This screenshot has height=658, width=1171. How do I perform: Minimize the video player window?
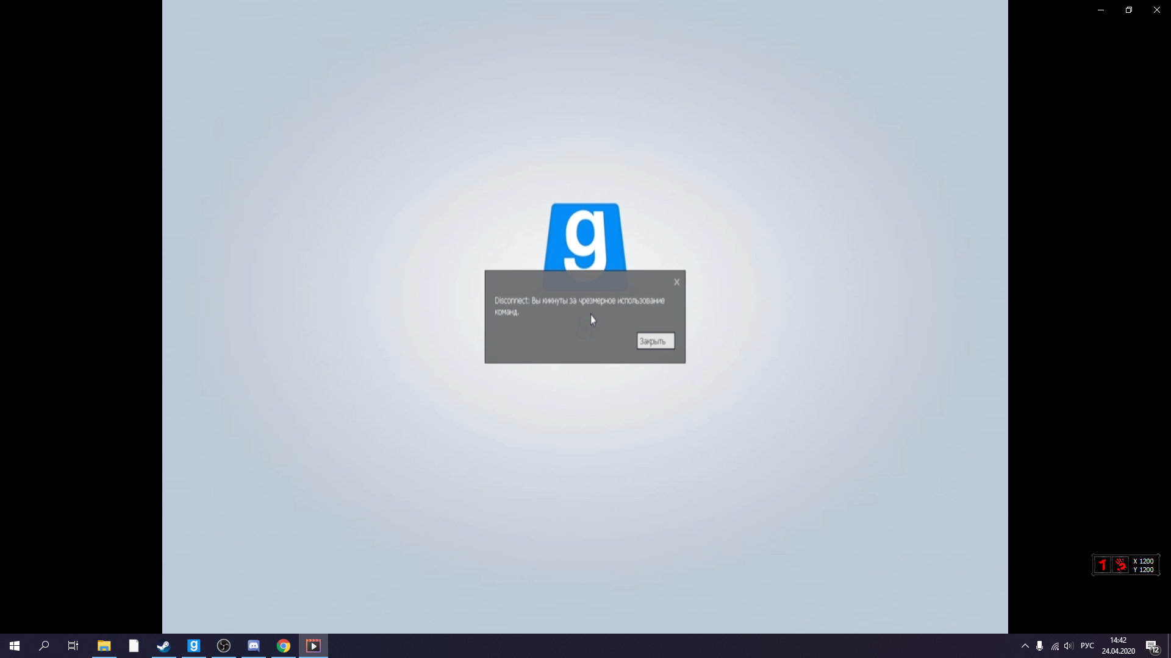[x=1101, y=10]
